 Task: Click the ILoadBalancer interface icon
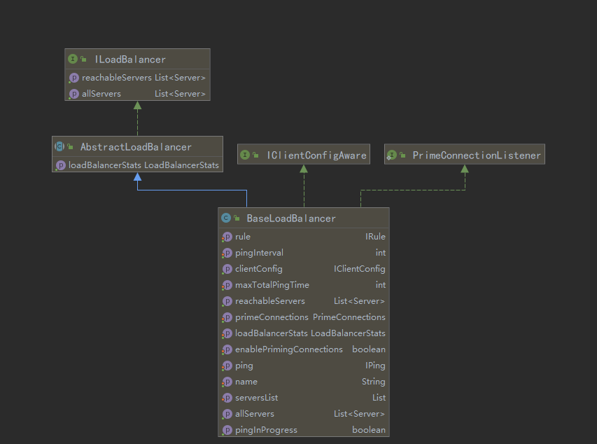pyautogui.click(x=73, y=60)
